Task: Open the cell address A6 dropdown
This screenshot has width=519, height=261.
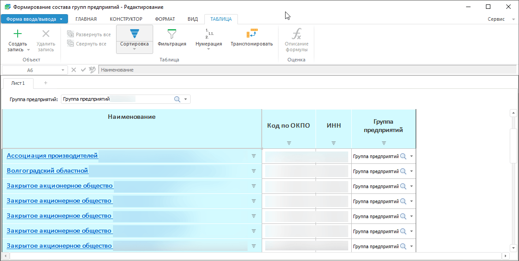Action: coord(63,70)
